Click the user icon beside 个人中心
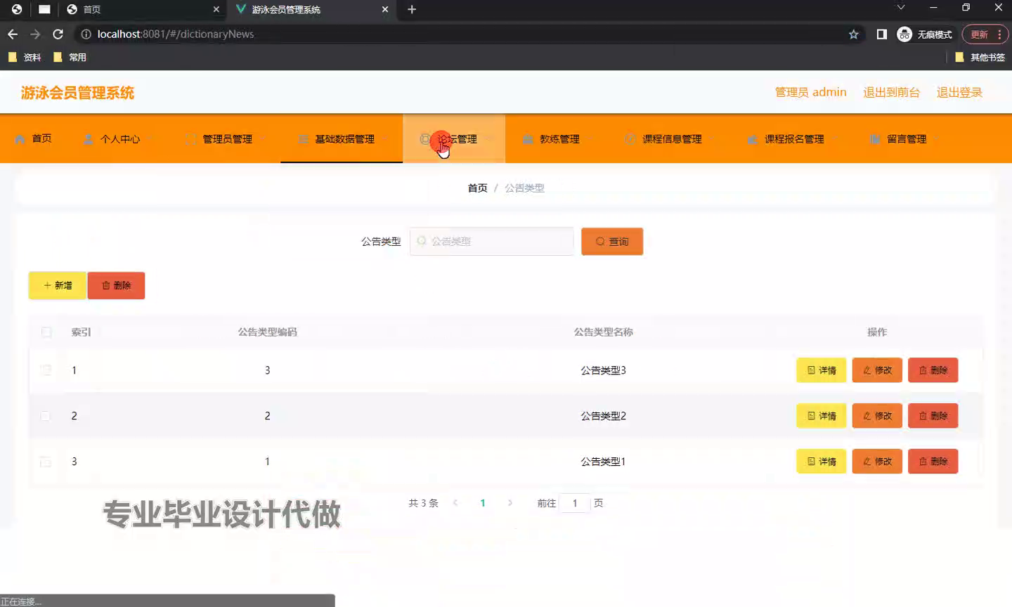Image resolution: width=1012 pixels, height=607 pixels. coord(88,139)
